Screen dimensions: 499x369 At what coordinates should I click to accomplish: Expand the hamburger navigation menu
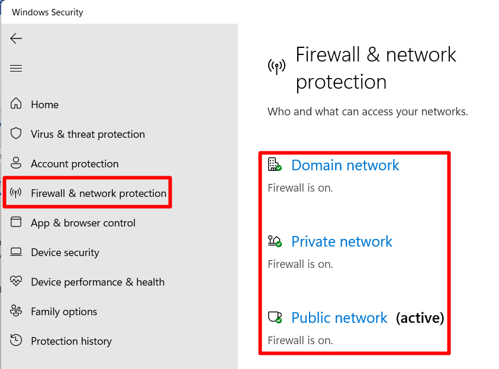(16, 69)
